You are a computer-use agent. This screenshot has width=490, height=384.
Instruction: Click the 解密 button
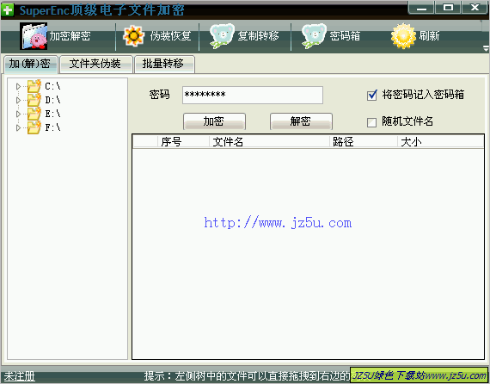[301, 121]
